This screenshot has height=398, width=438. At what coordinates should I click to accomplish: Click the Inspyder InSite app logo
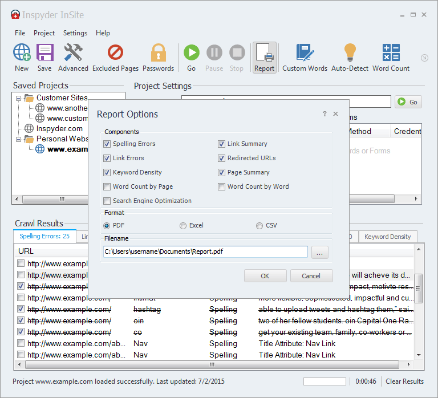coord(15,14)
